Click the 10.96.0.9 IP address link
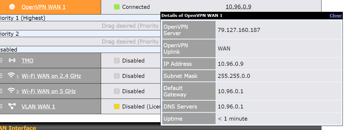The height and width of the screenshot is (130, 352). click(238, 7)
